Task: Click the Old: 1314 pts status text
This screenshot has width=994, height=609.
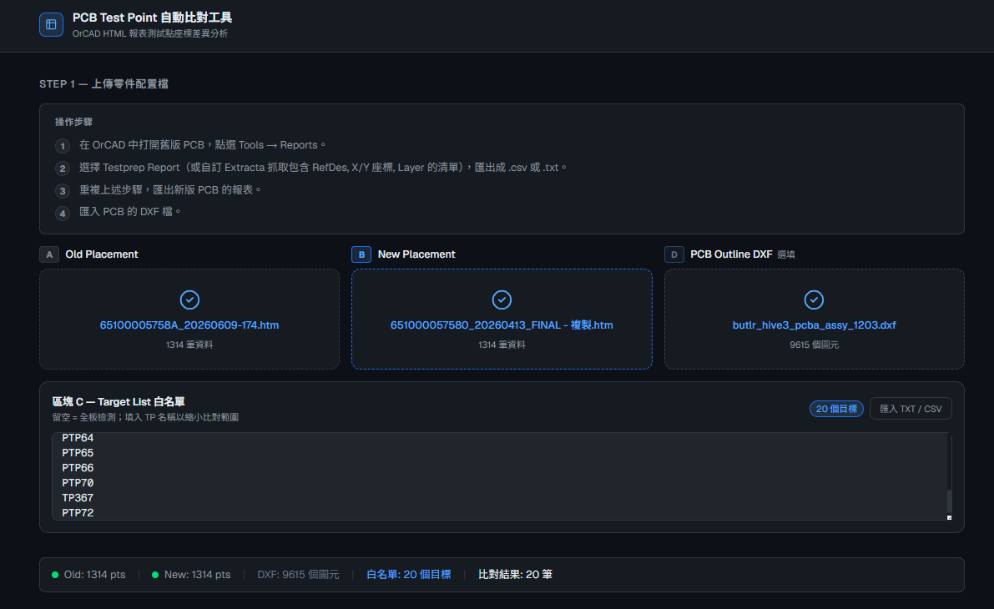Action: (x=94, y=575)
